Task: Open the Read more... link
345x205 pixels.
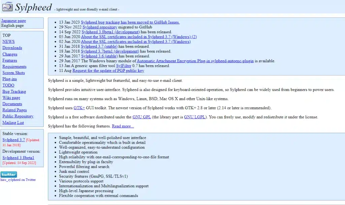Action: (x=123, y=126)
